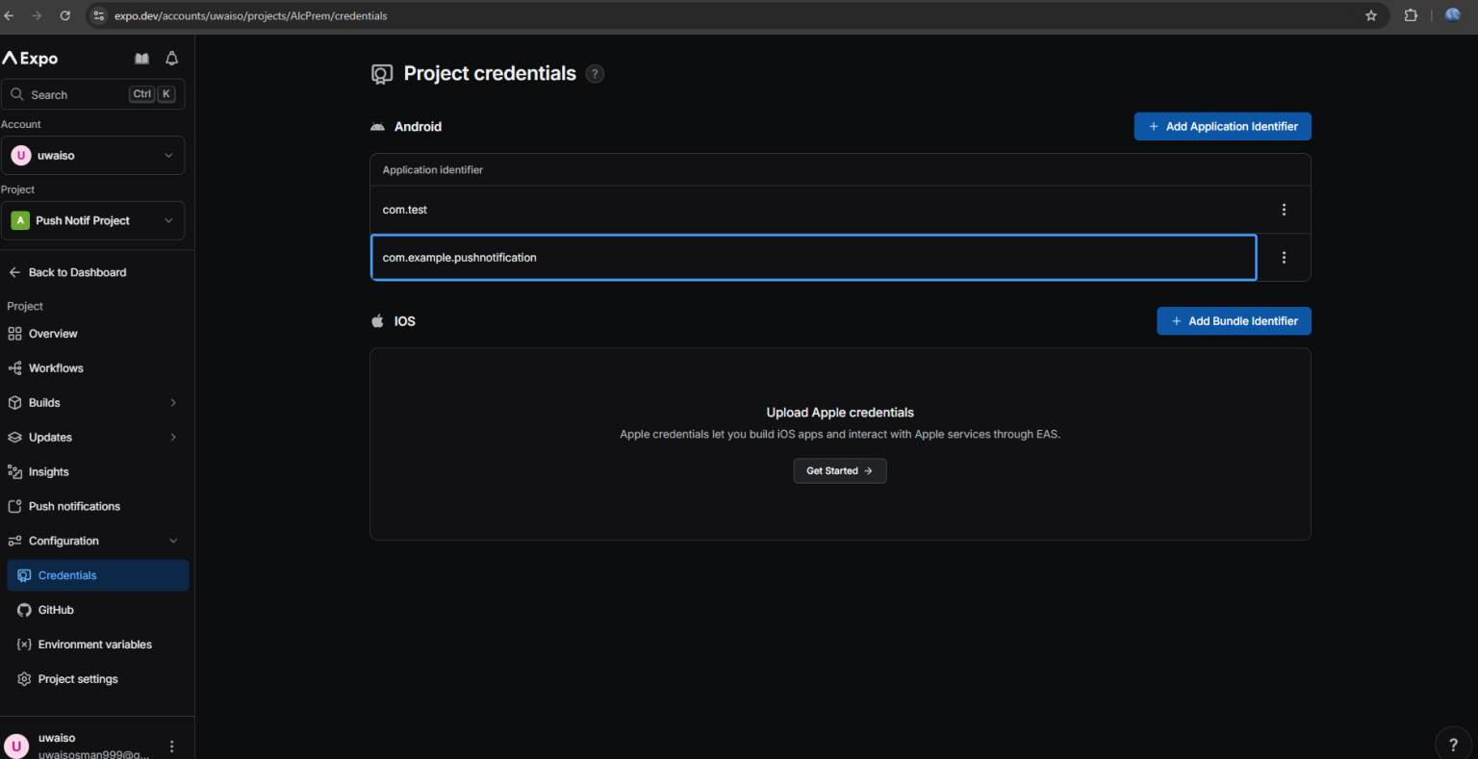
Task: Select Overview in the sidebar
Action: point(54,333)
